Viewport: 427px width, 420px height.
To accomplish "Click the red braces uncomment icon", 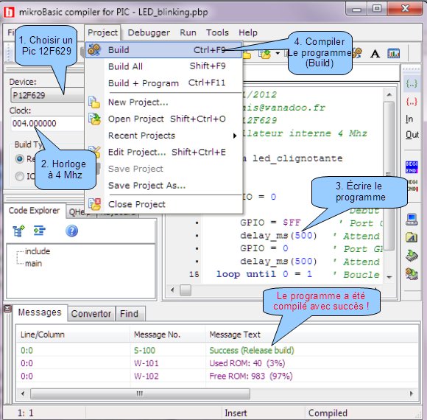I will tap(412, 102).
